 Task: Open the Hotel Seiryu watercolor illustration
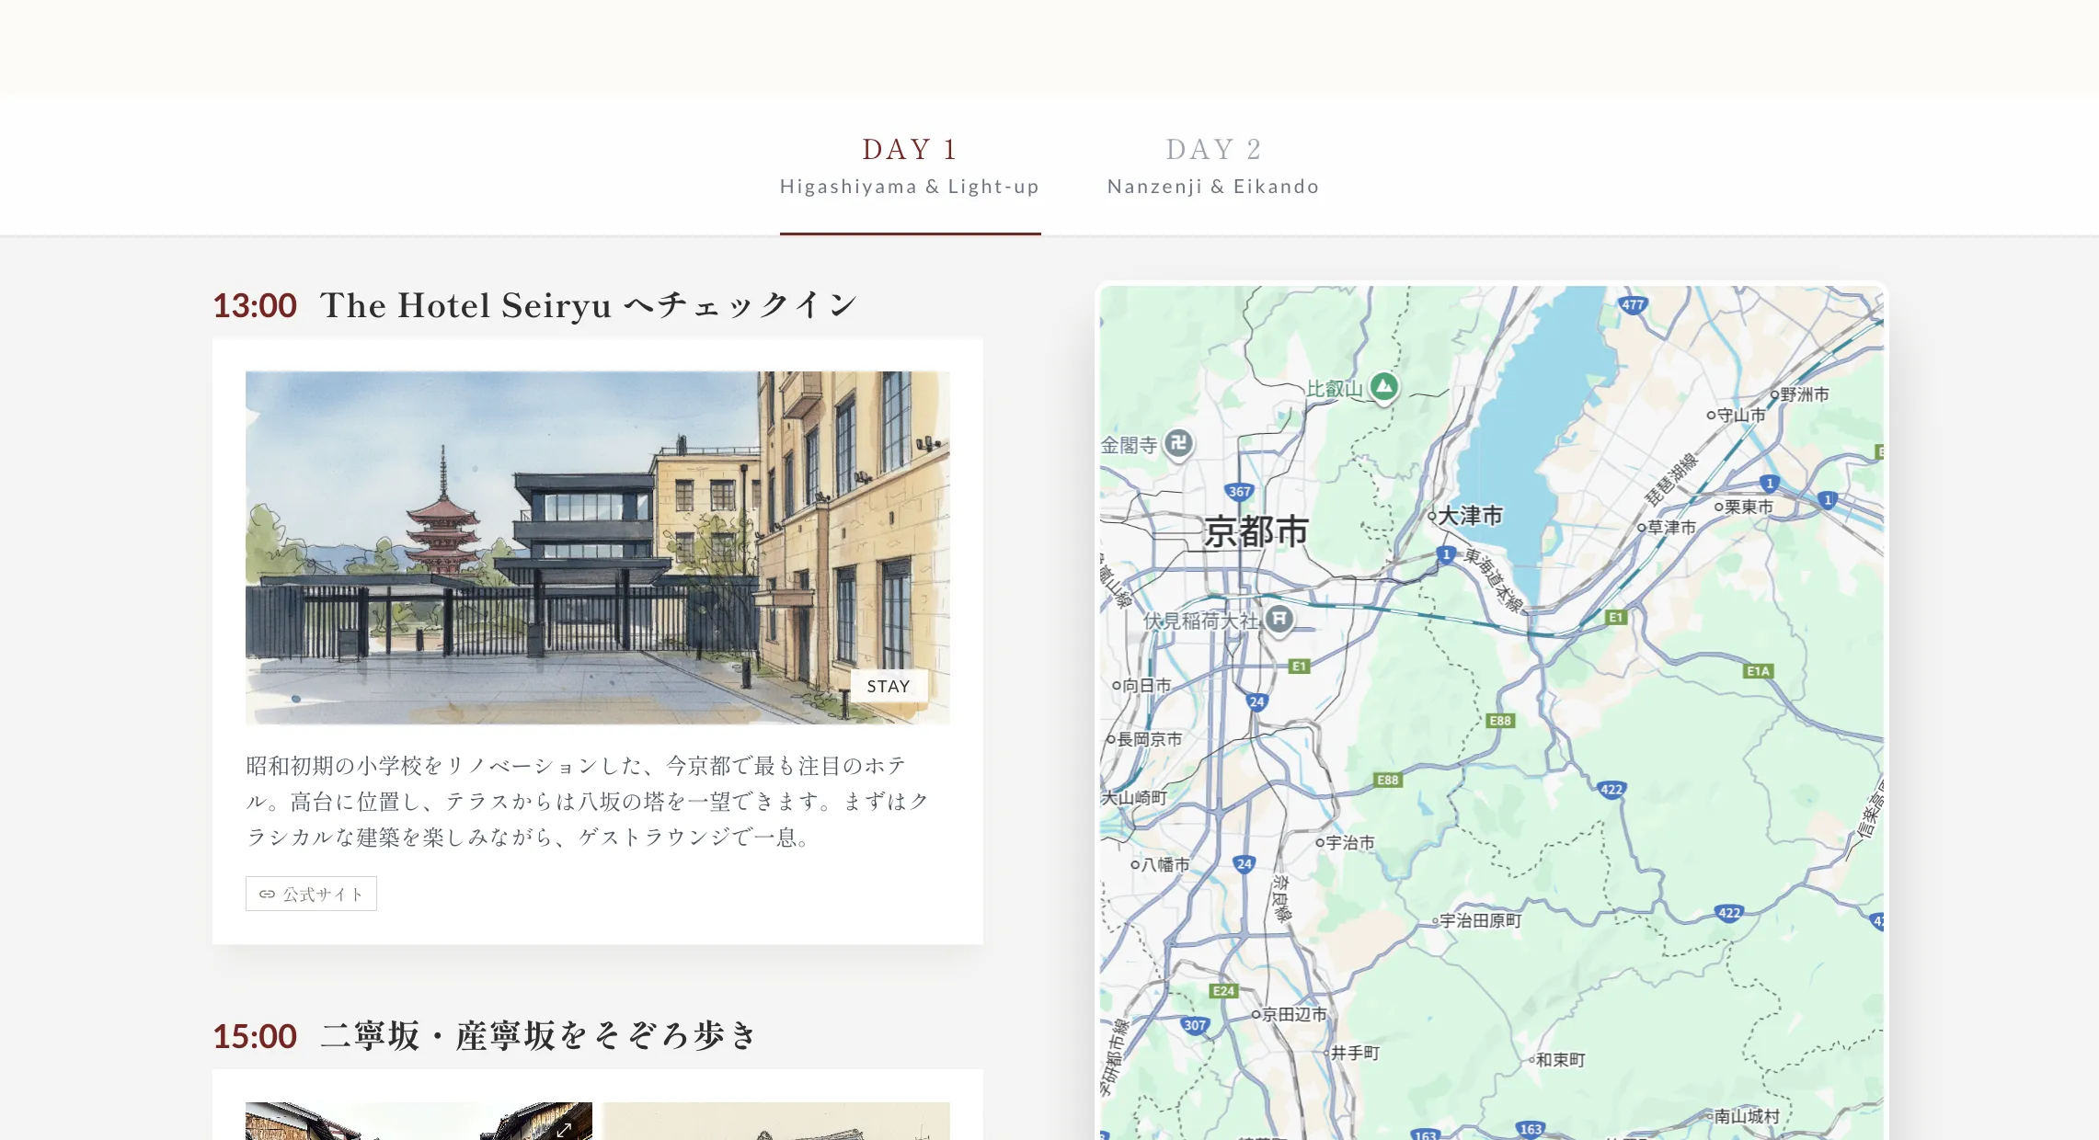click(x=597, y=547)
